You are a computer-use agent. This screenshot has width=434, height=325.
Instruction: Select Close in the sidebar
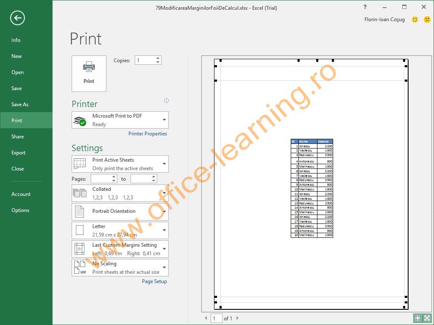point(26,168)
